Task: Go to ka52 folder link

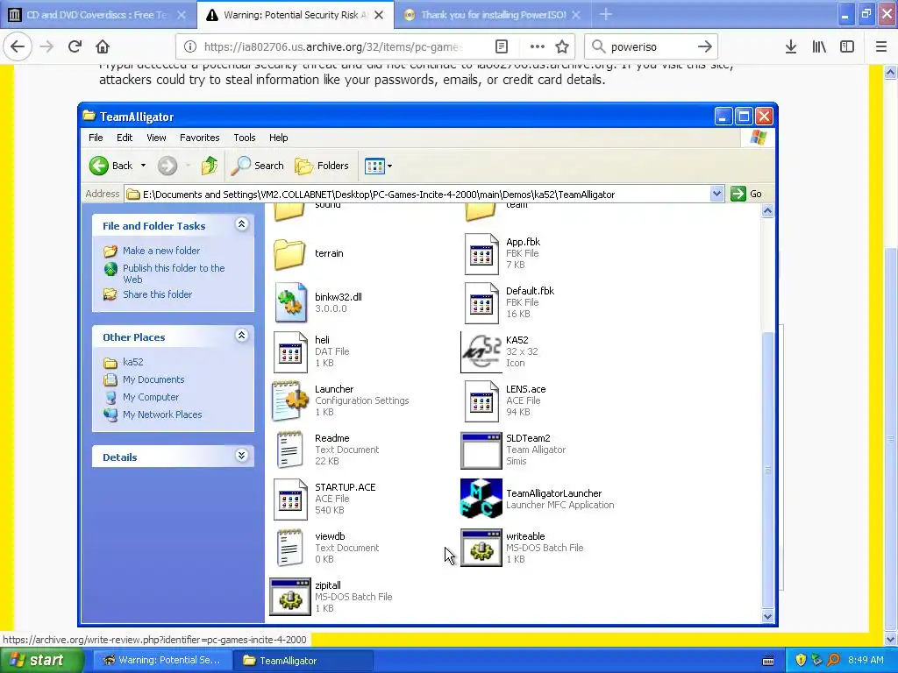Action: (x=133, y=362)
